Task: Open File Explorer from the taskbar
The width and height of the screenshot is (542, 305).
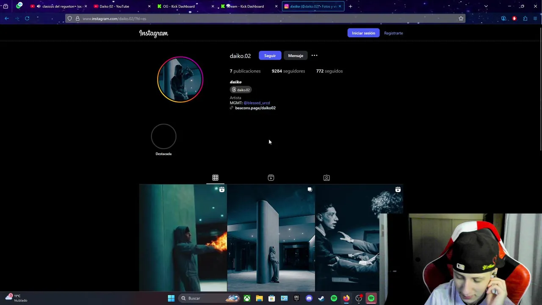Action: pos(259,298)
